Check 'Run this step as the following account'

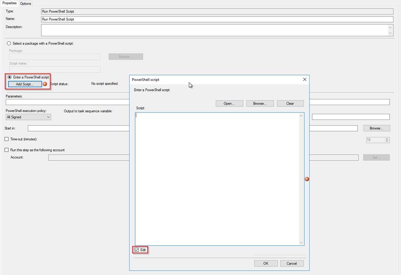[x=6, y=150]
